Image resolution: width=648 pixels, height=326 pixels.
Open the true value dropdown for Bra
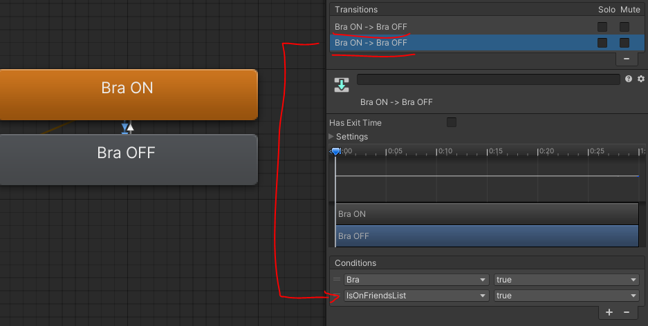click(567, 280)
